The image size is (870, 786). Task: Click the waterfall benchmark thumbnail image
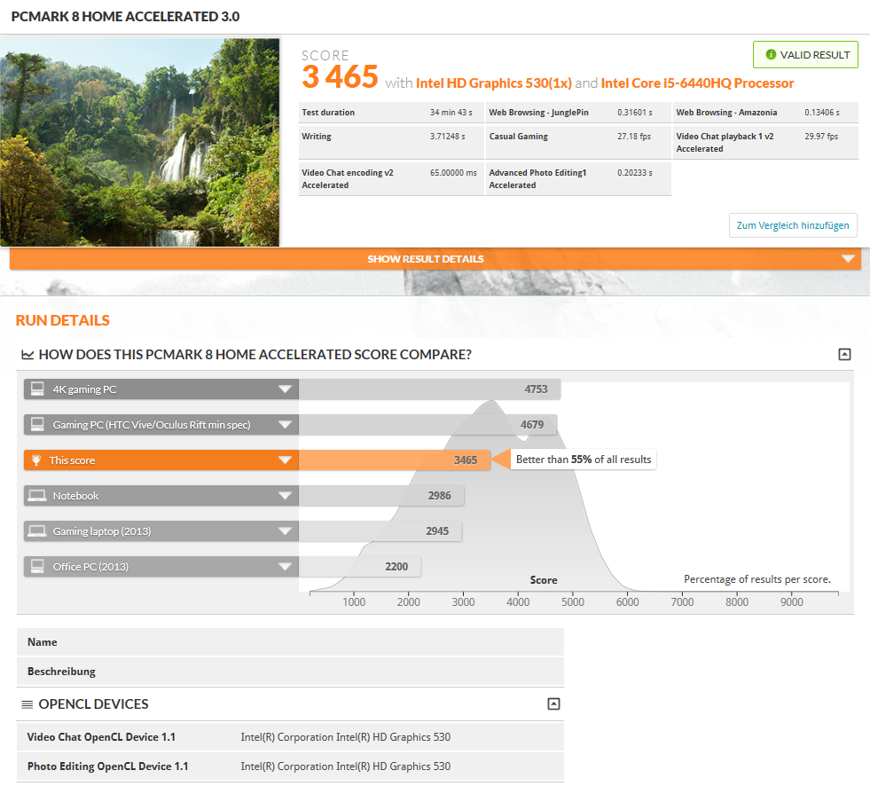coord(140,142)
